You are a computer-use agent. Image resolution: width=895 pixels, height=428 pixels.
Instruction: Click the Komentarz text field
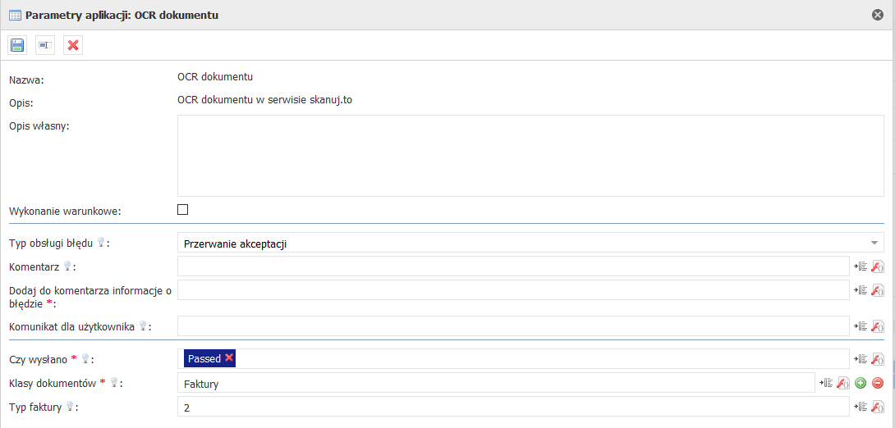(x=512, y=266)
